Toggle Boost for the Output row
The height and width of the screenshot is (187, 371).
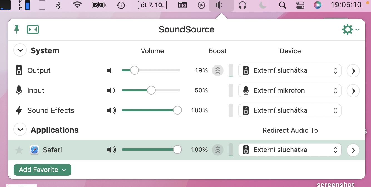217,70
